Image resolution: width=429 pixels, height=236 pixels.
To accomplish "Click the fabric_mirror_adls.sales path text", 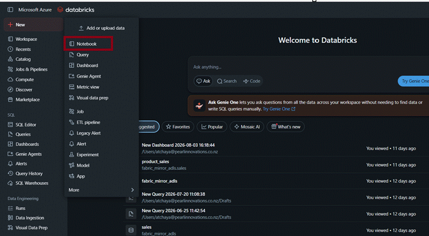I will click(164, 168).
